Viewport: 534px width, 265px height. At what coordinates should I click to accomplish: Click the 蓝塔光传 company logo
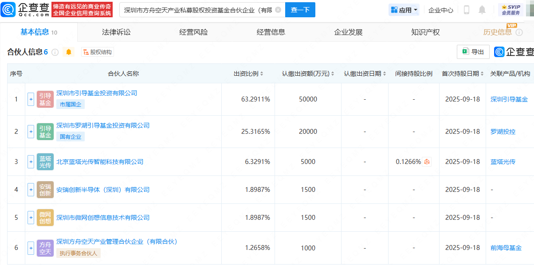click(45, 162)
